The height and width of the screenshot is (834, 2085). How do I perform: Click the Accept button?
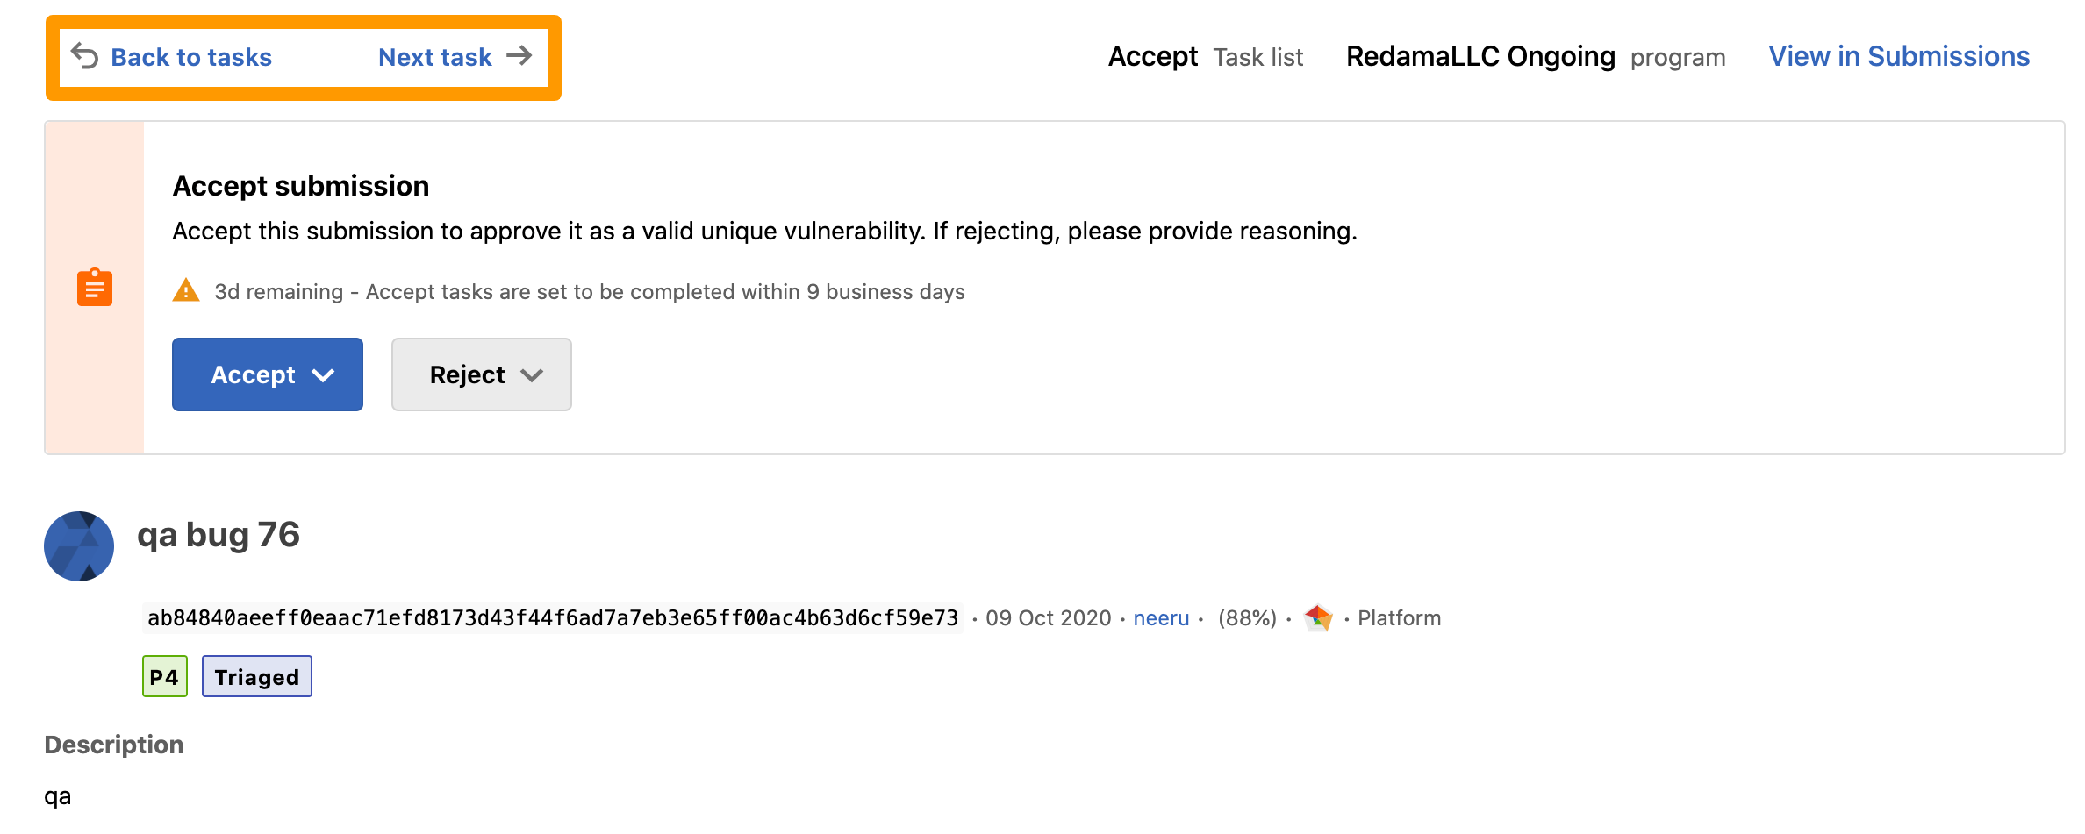[x=268, y=374]
